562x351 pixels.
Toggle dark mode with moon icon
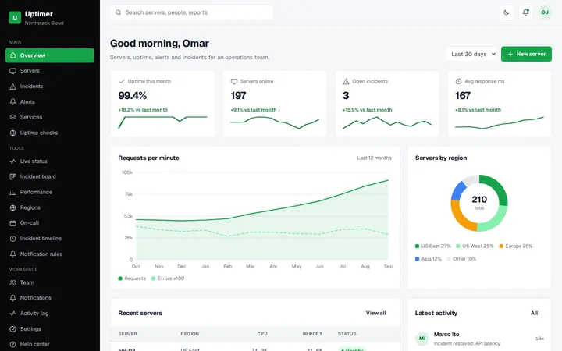tap(506, 12)
